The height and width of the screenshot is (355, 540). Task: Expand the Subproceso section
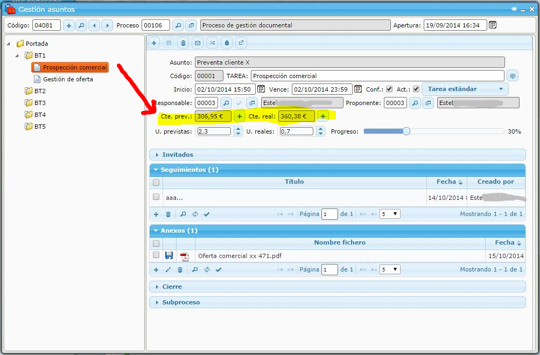tap(338, 302)
